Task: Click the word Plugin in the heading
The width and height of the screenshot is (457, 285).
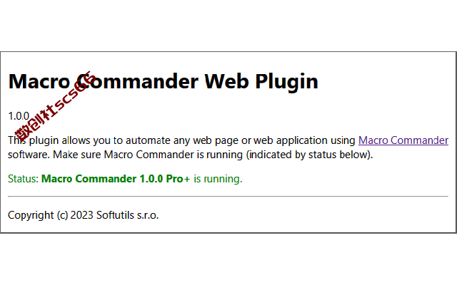Action: [x=286, y=82]
